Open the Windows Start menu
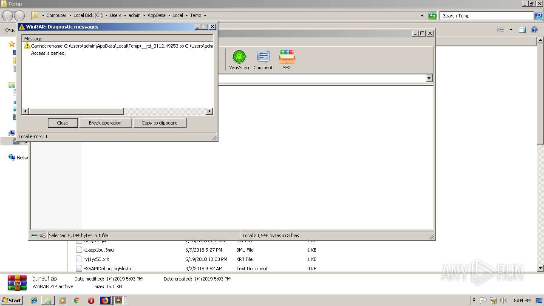This screenshot has height=306, width=544. (11, 300)
